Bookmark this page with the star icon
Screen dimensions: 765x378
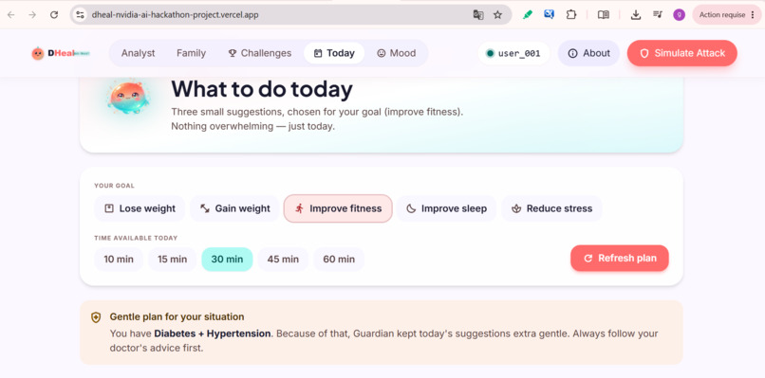497,14
